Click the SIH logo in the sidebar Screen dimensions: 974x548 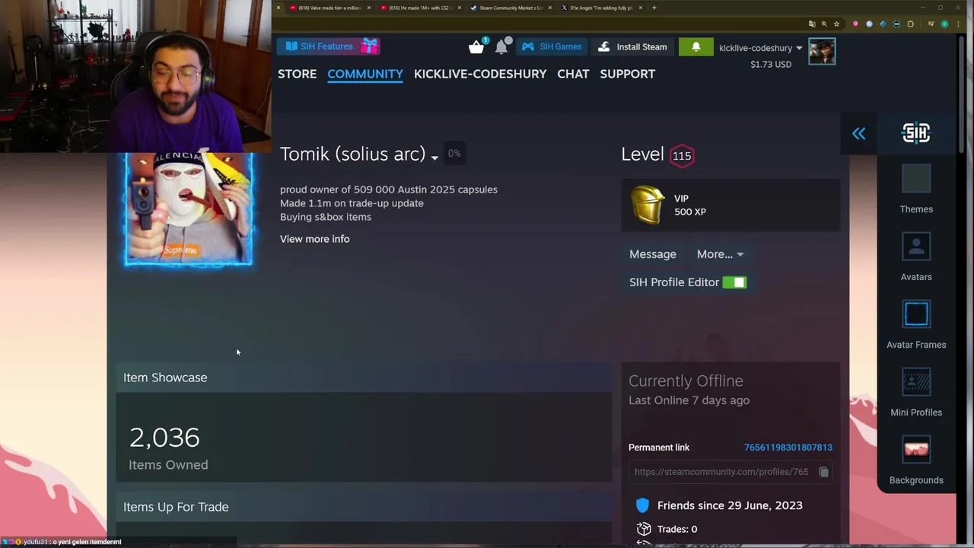point(916,133)
